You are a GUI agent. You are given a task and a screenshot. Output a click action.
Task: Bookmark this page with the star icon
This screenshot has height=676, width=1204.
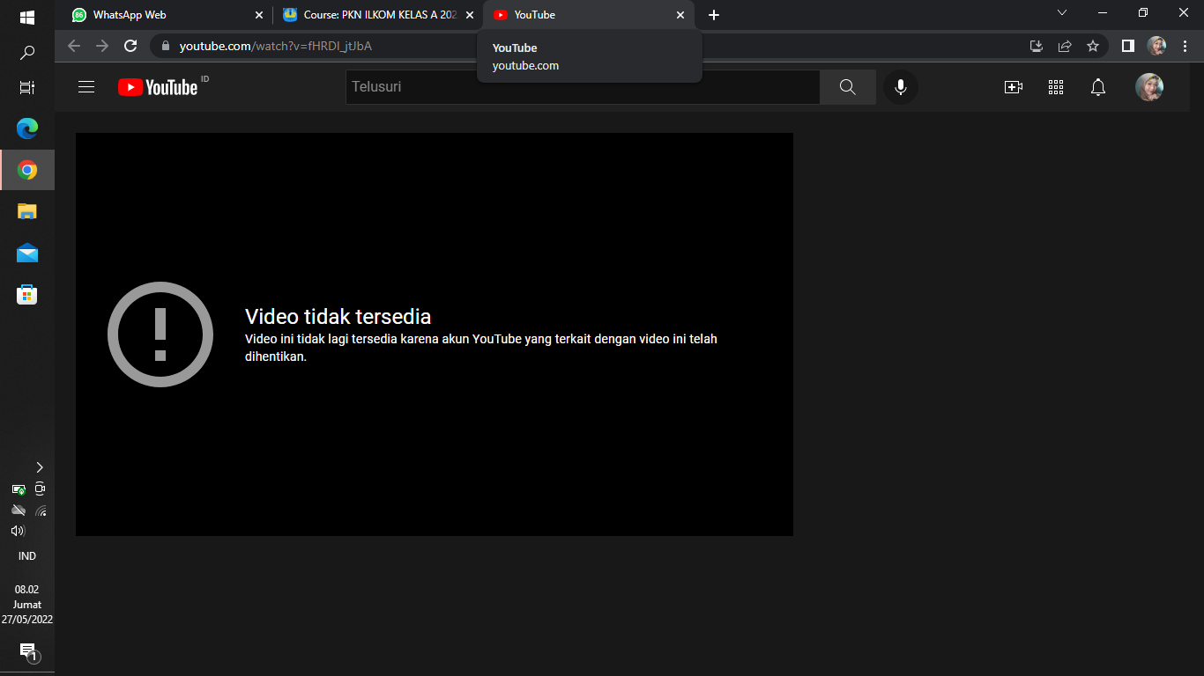[x=1093, y=46]
